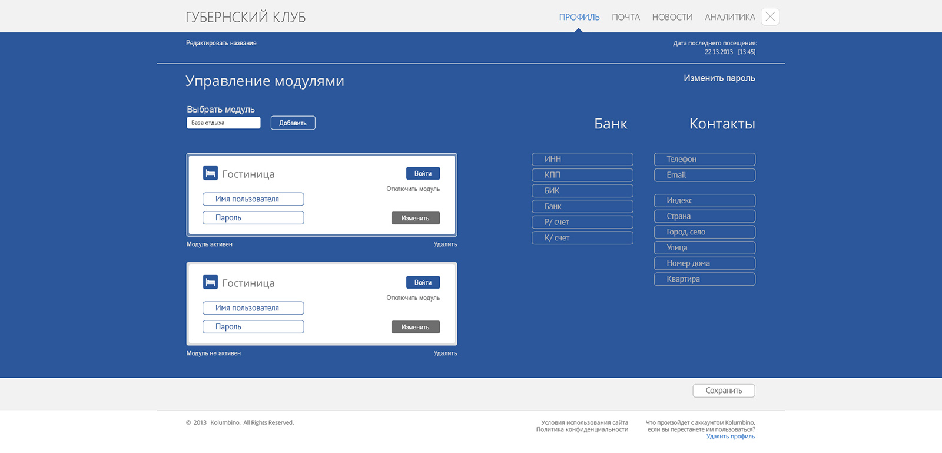Click the ГУБЕРНСКИЙ КЛУБ site title
This screenshot has height=453, width=942.
[246, 17]
